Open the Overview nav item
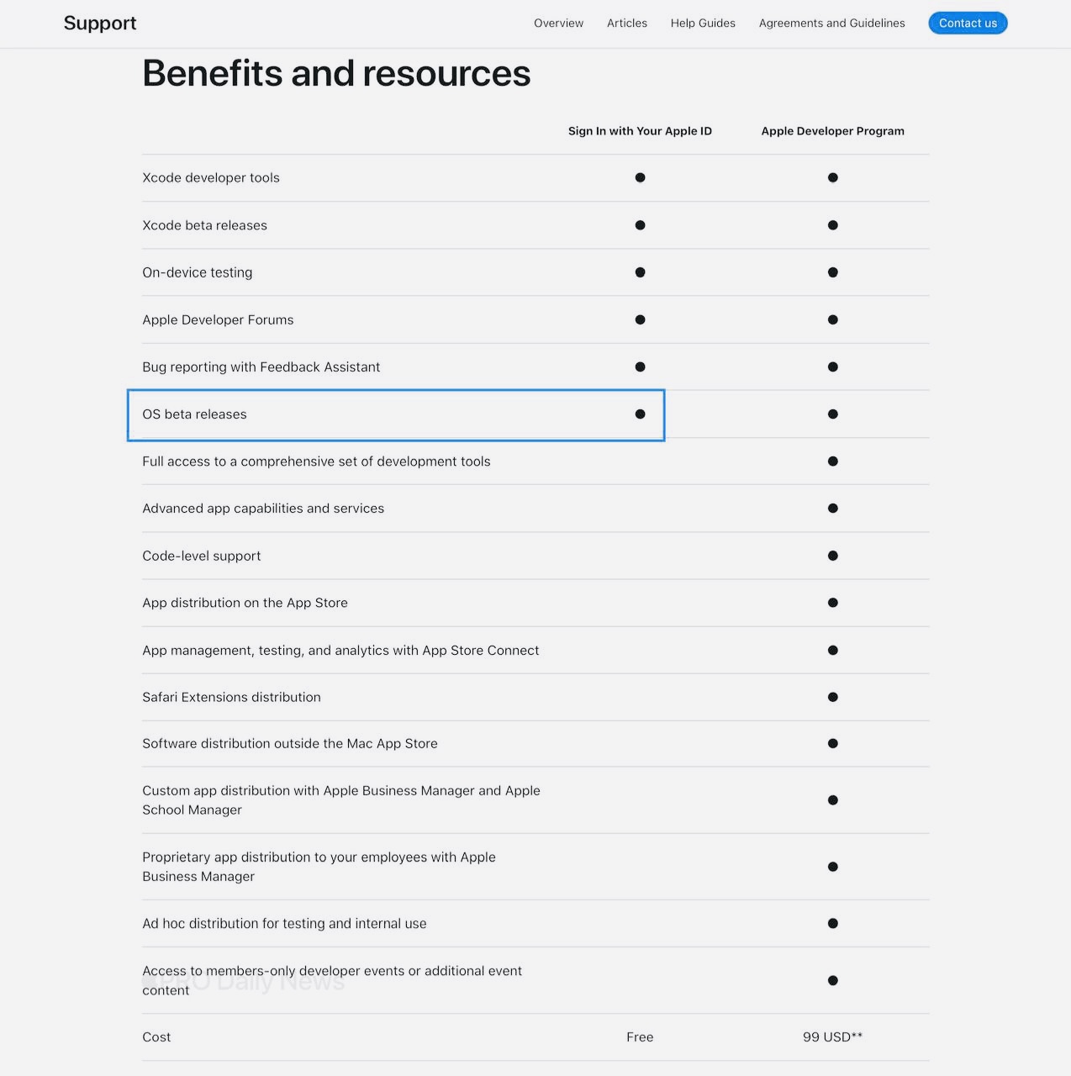 point(558,23)
